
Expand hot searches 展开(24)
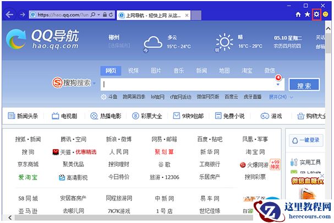(x=281, y=97)
